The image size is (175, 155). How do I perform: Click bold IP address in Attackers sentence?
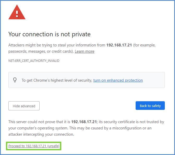click(119, 45)
